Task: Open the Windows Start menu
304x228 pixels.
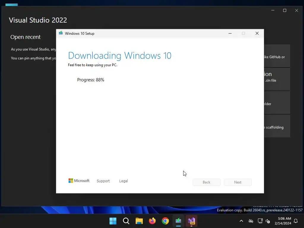Action: (113, 221)
